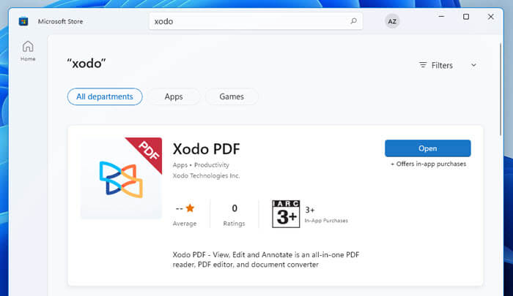The image size is (513, 296).
Task: Click the Xodo Technologies Inc. publisher text
Action: pos(206,175)
